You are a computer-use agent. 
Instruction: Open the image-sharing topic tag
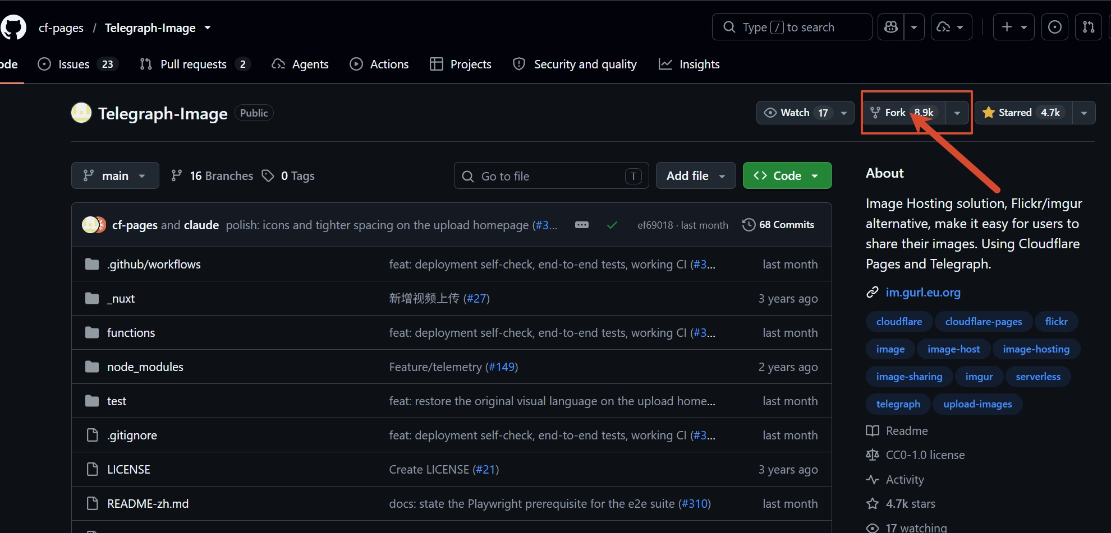909,376
